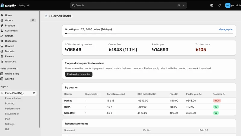This screenshot has width=241, height=136.
Task: Click the ParcelPilotBD app icon in sidebar
Action: point(2,93)
